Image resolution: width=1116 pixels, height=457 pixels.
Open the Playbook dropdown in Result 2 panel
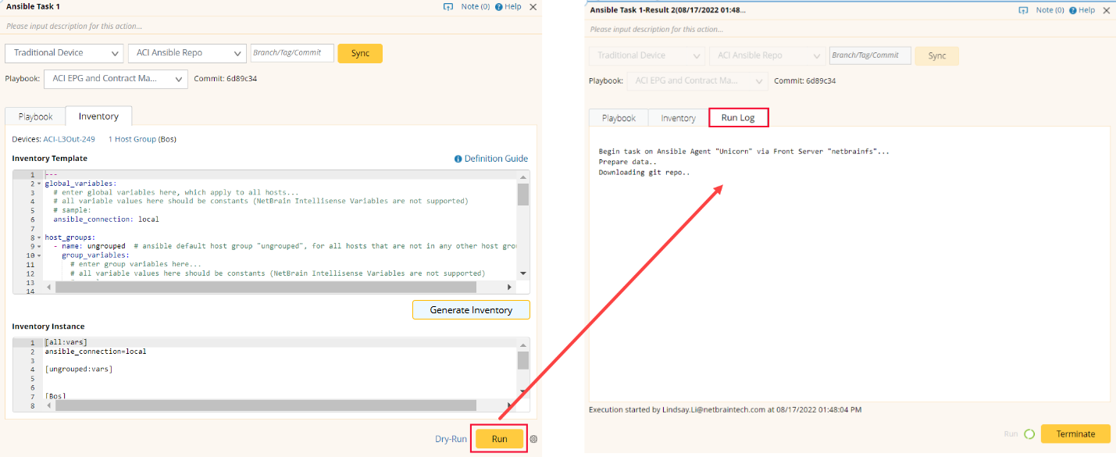point(697,80)
